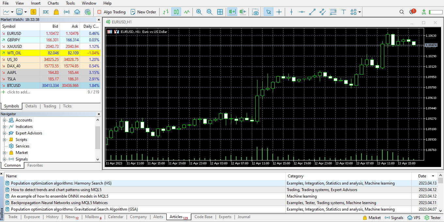Open the Insert menu
Screen dimensions: 444x222
point(36,3)
